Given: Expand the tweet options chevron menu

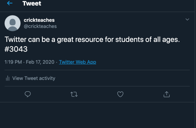Looking at the screenshot, I should [187, 20].
